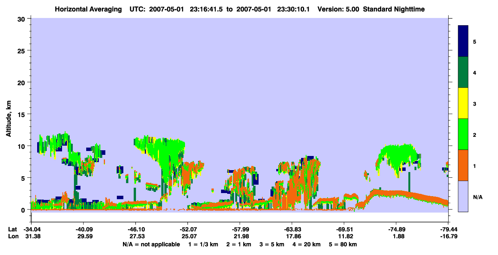Screen dimensions: 498x255
Task: Click the latitude value -34.04
Action: click(x=31, y=229)
